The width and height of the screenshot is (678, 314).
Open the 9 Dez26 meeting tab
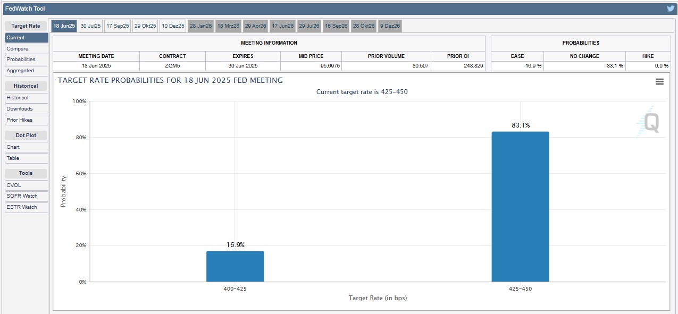[x=390, y=26]
